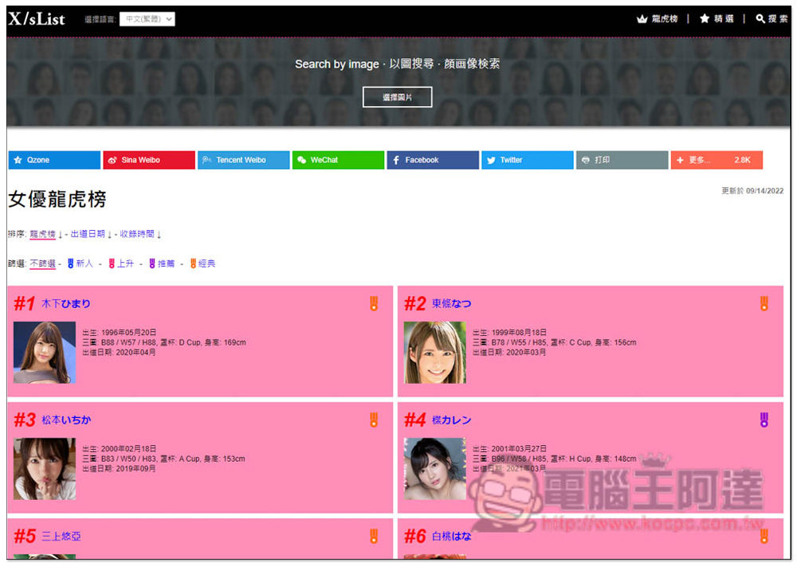The image size is (797, 566).
Task: Open the #2 東條なつ profile link
Action: point(451,303)
